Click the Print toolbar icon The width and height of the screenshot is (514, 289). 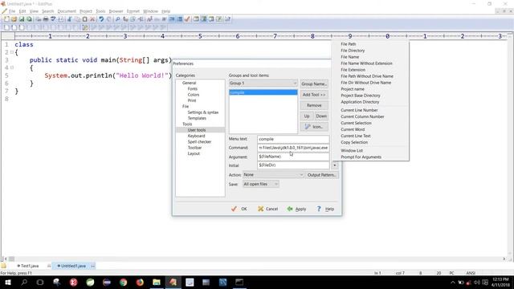click(46, 19)
